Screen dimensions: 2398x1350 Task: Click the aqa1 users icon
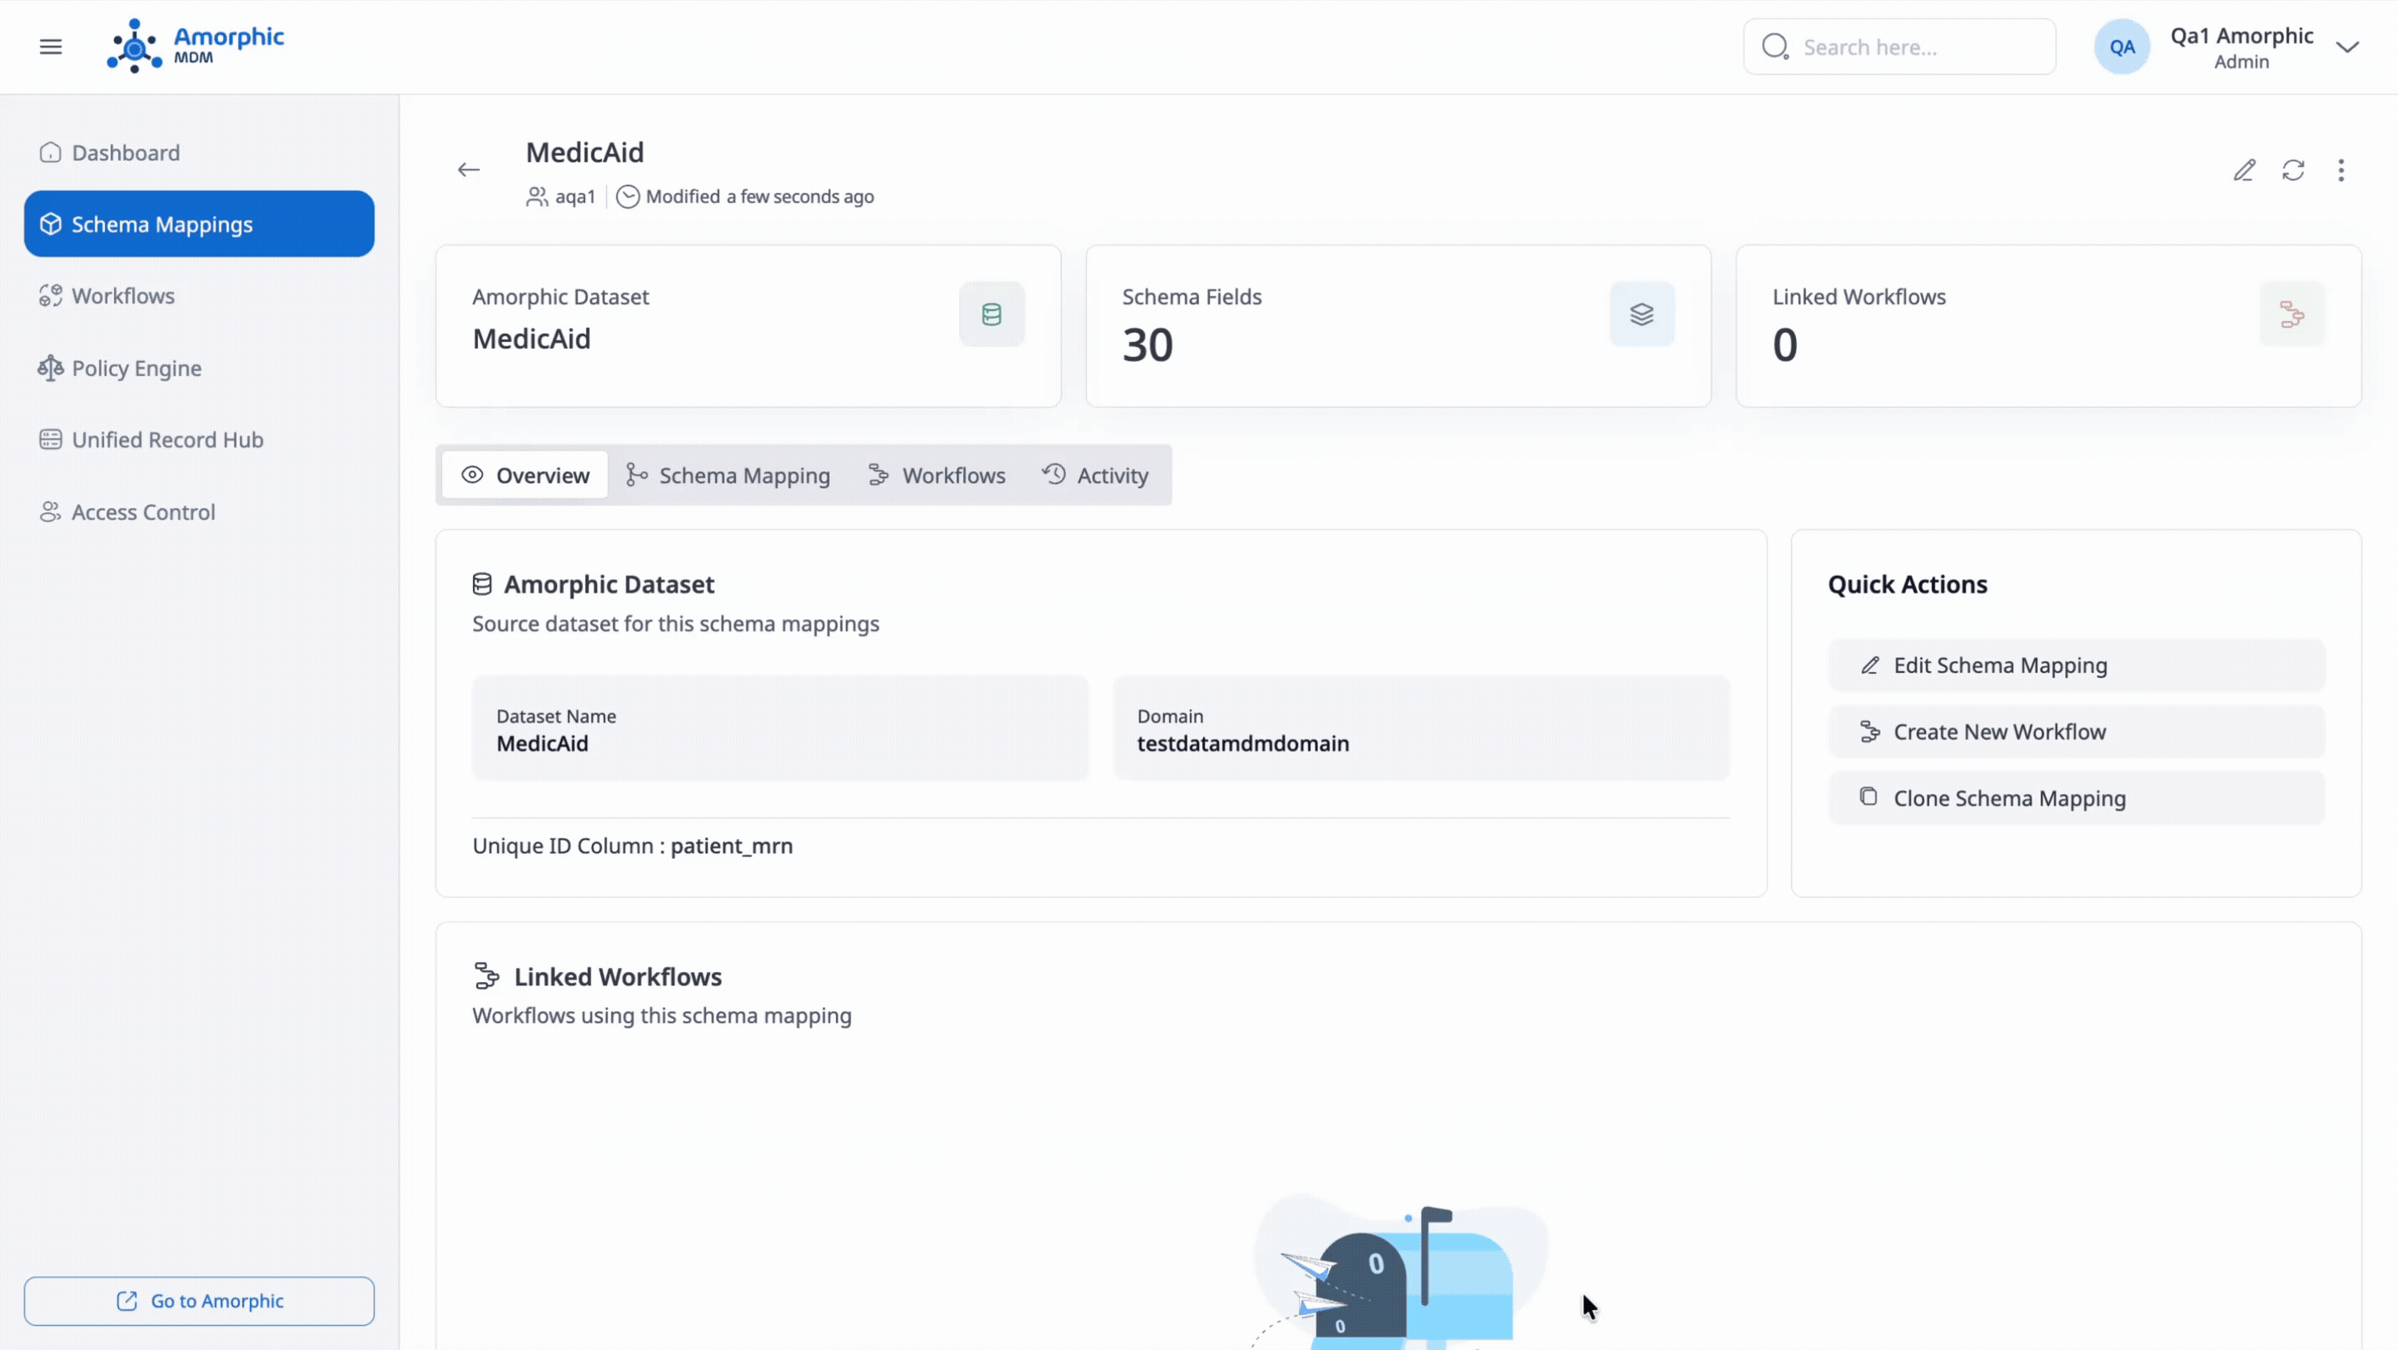click(537, 196)
